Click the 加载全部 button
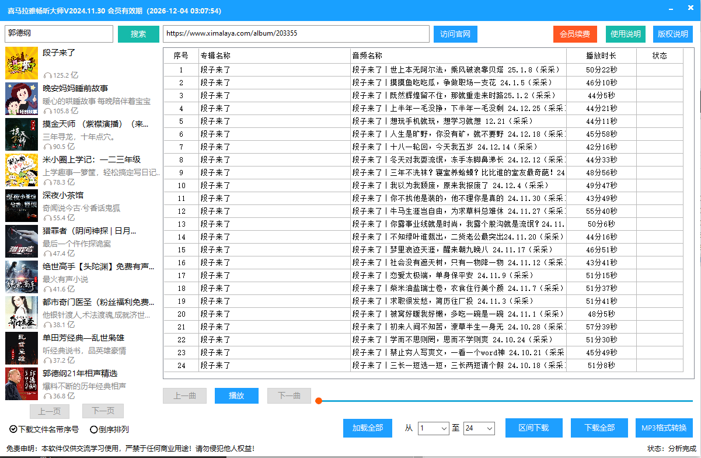This screenshot has height=458, width=701. point(368,428)
